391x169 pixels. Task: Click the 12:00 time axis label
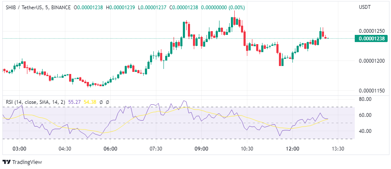[x=292, y=149]
